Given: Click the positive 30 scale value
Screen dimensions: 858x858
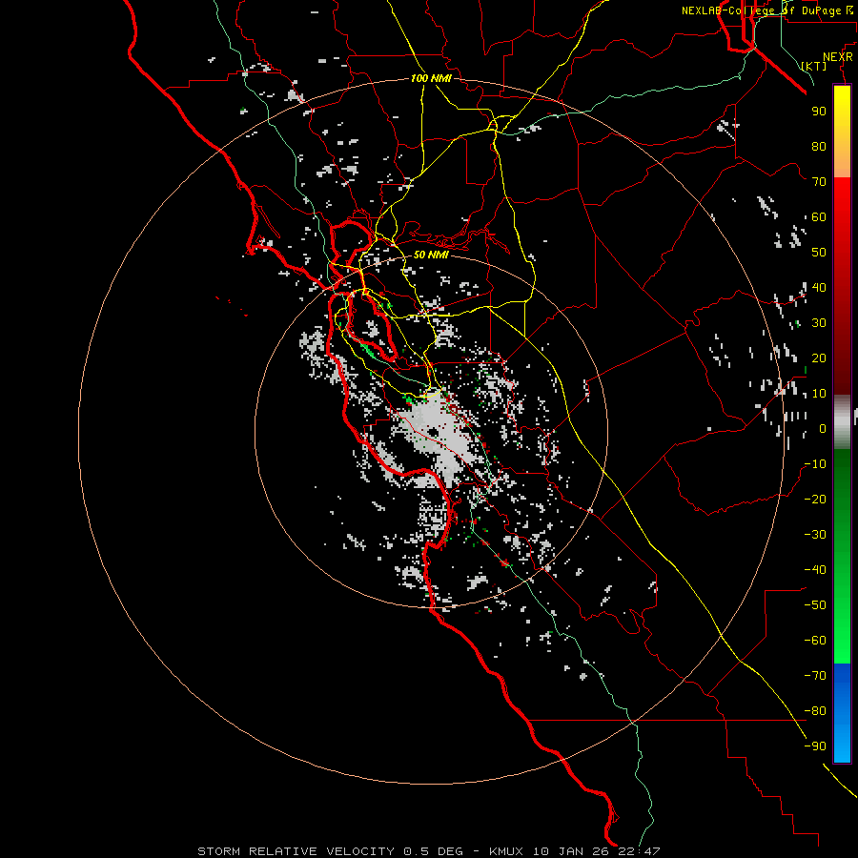Looking at the screenshot, I should pos(819,323).
